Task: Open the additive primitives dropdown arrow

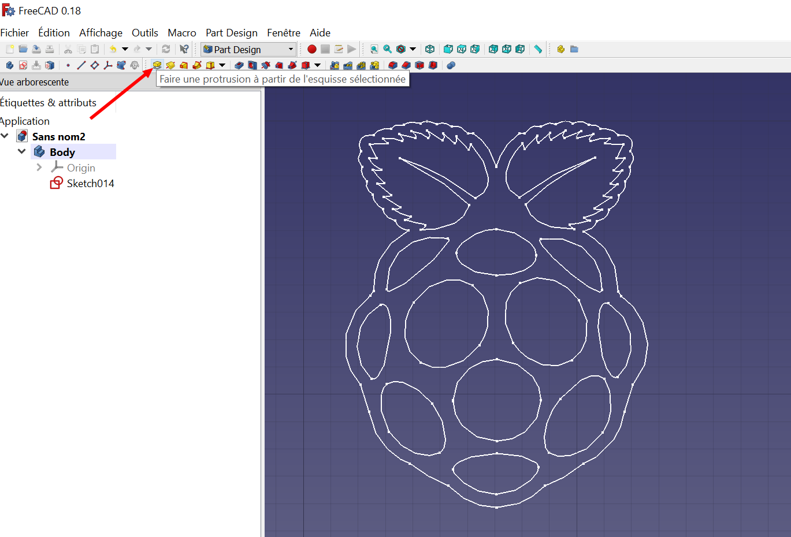Action: 222,65
